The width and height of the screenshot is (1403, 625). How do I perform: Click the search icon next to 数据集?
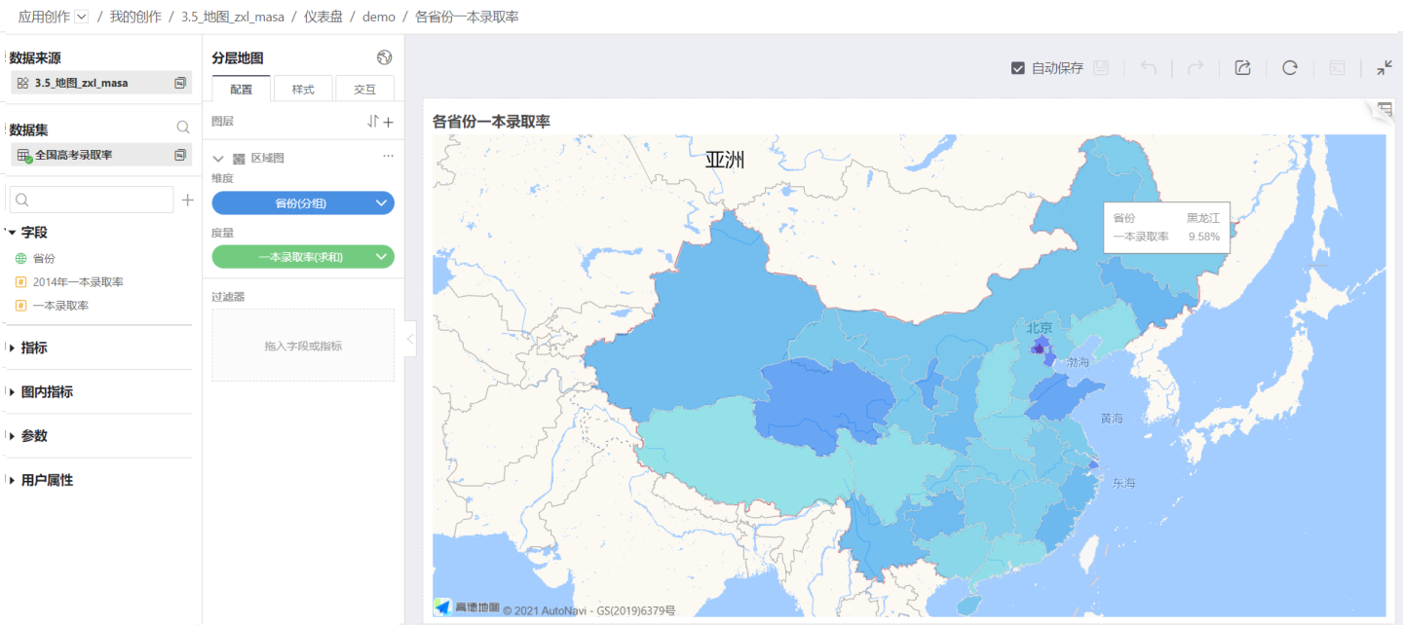click(x=182, y=128)
